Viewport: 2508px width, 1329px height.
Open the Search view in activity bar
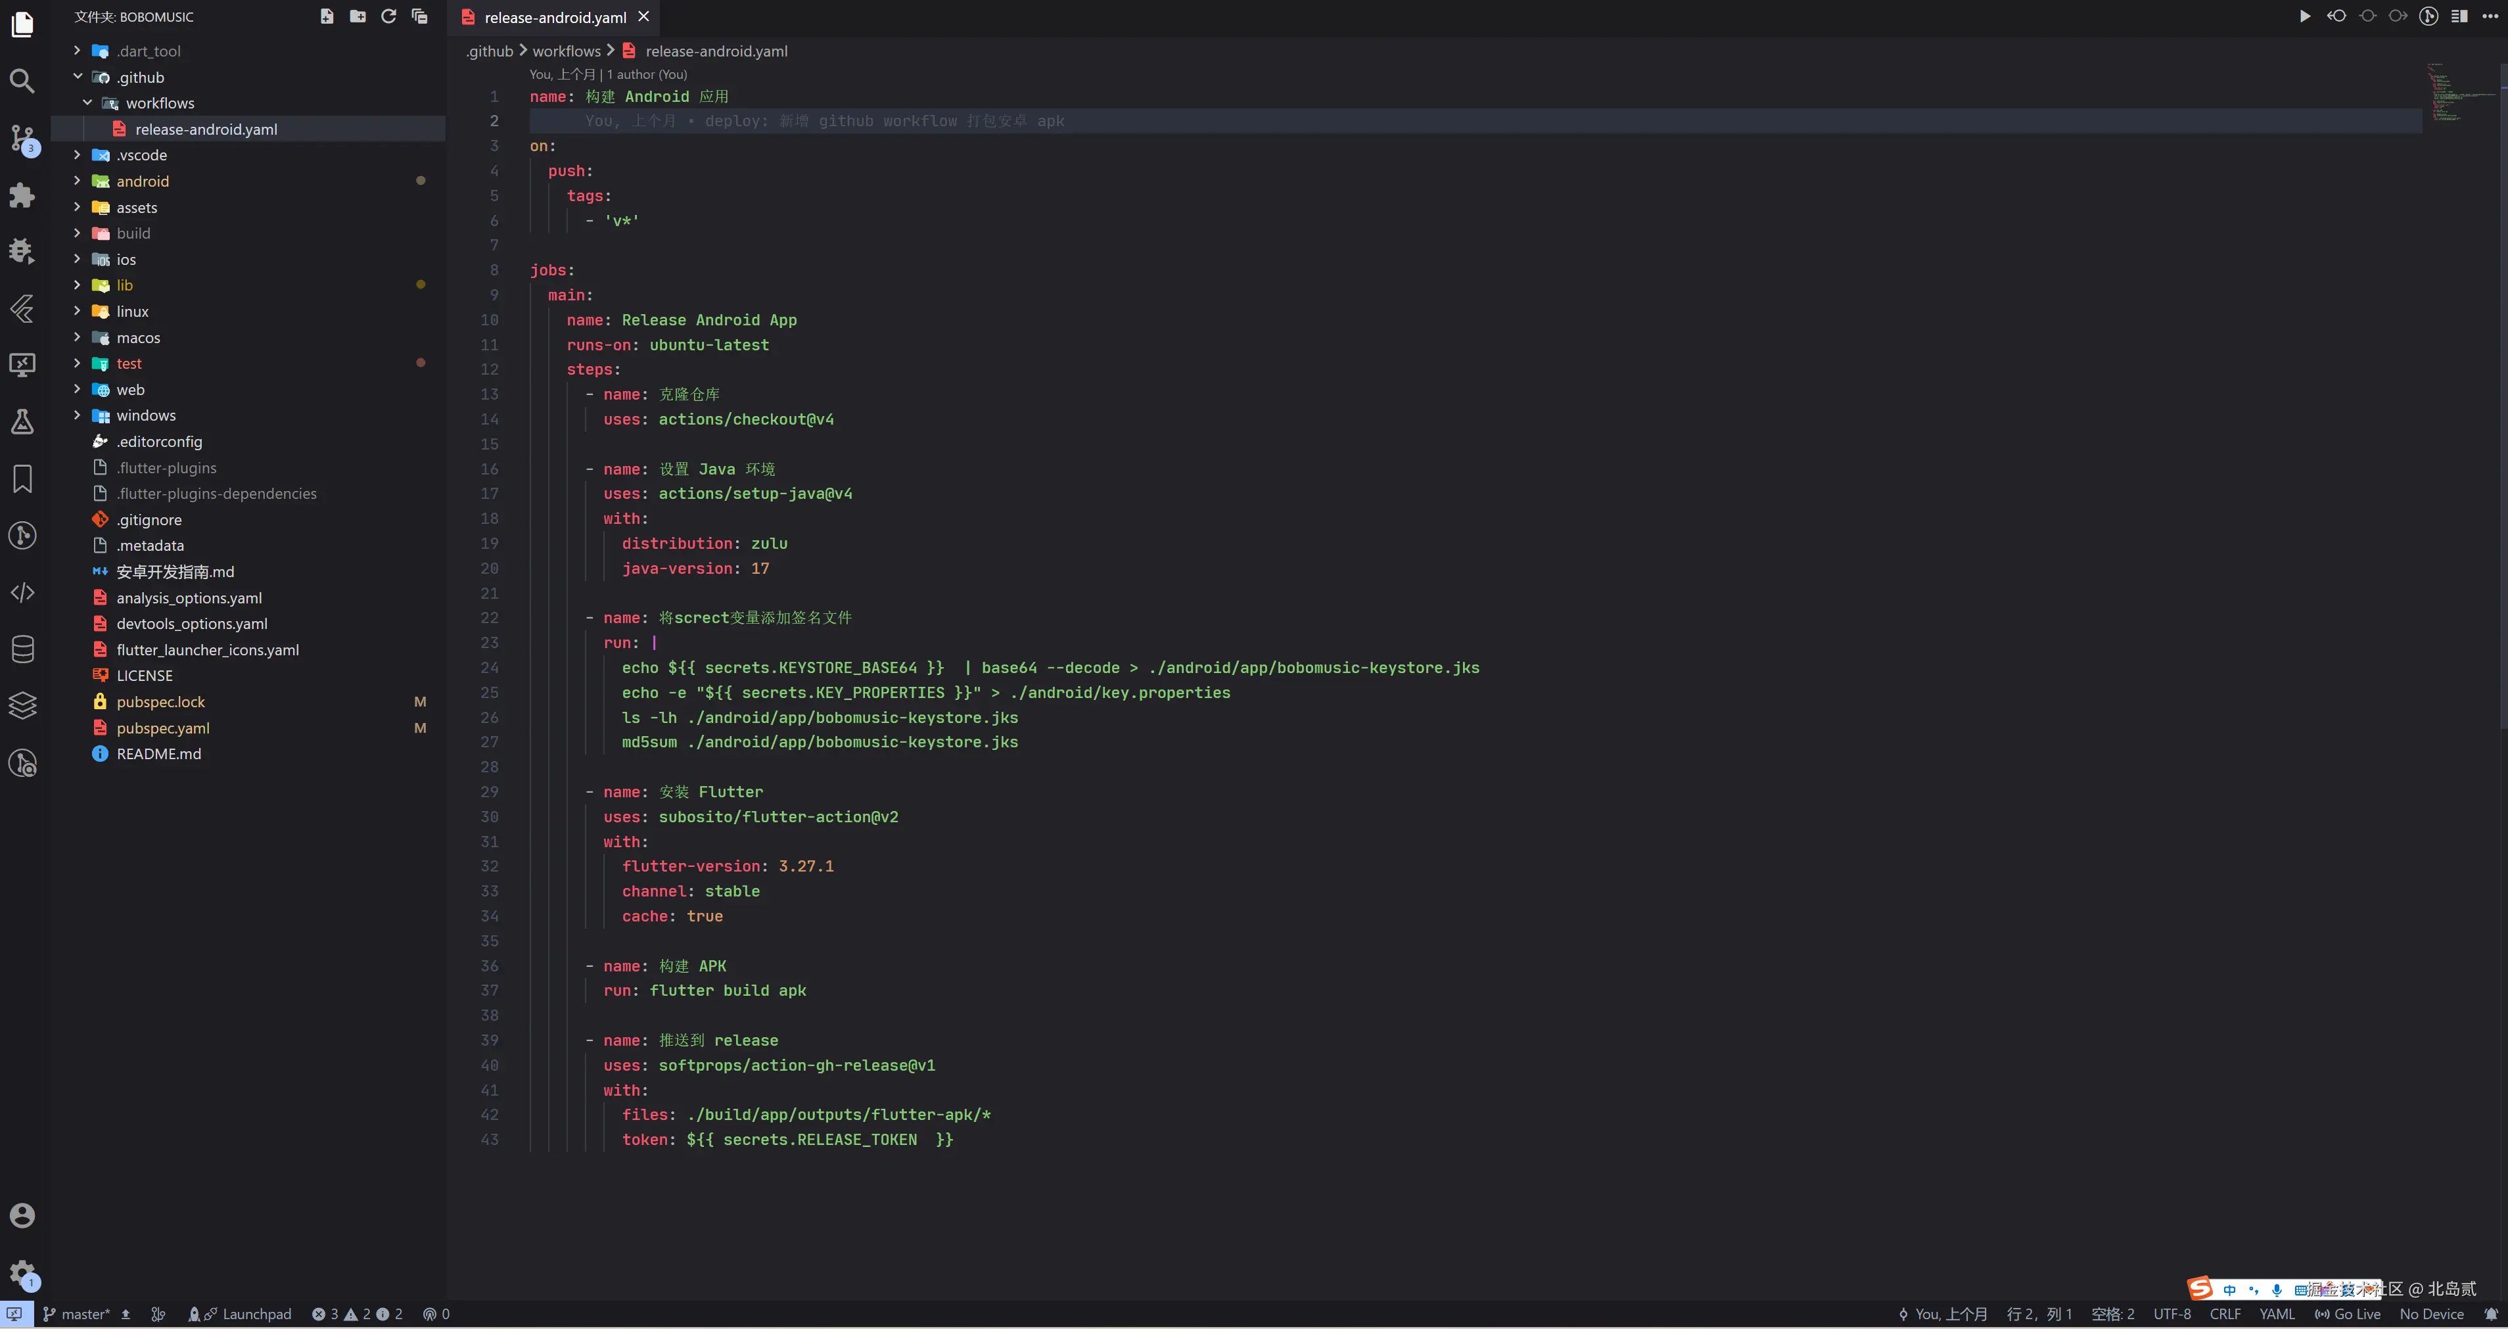[x=22, y=81]
